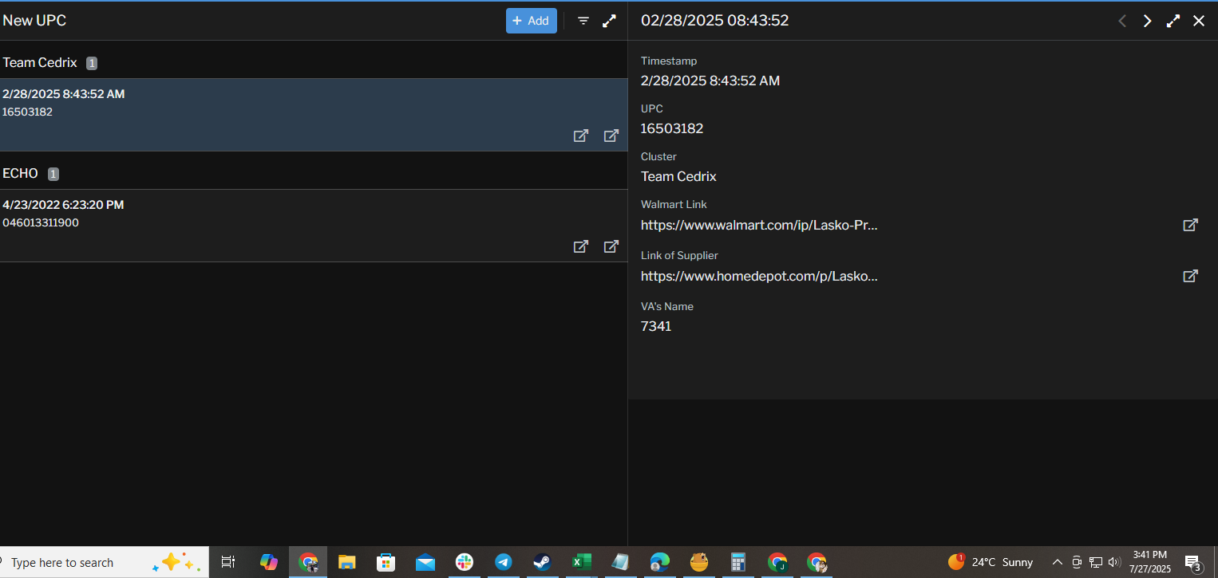This screenshot has height=578, width=1218.
Task: Collapse the ECHO group header
Action: pos(21,174)
